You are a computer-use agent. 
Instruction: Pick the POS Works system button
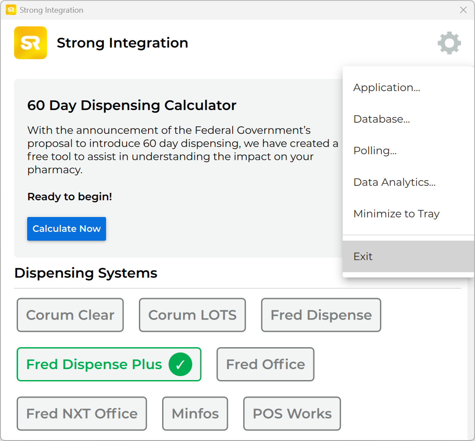tap(292, 414)
